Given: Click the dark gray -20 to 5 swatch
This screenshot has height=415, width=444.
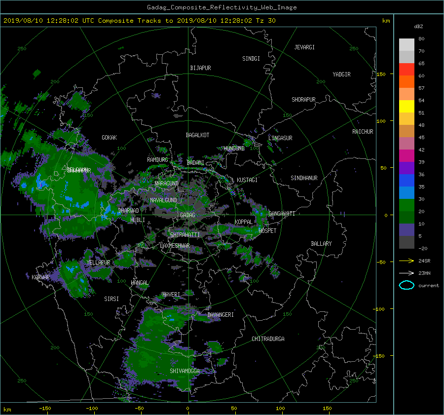Looking at the screenshot, I should click(407, 242).
